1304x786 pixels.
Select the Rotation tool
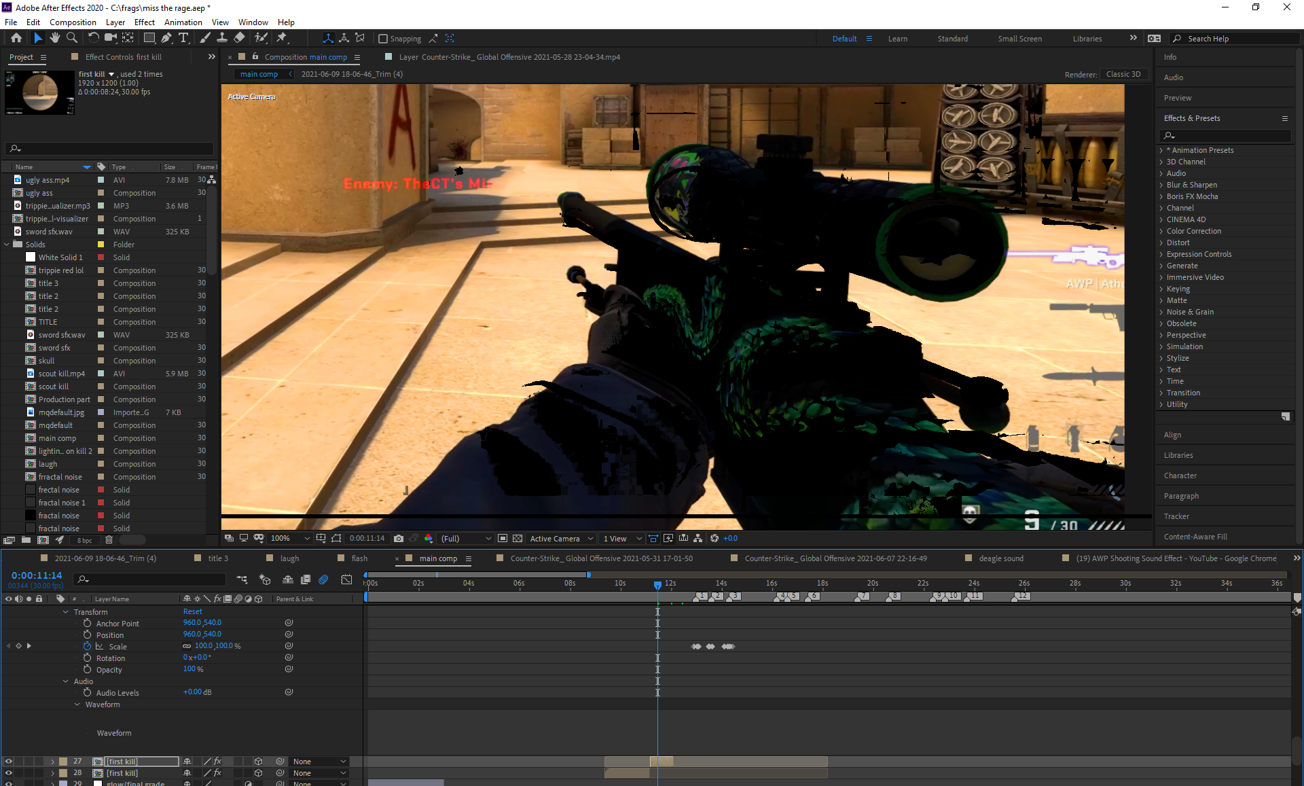94,38
